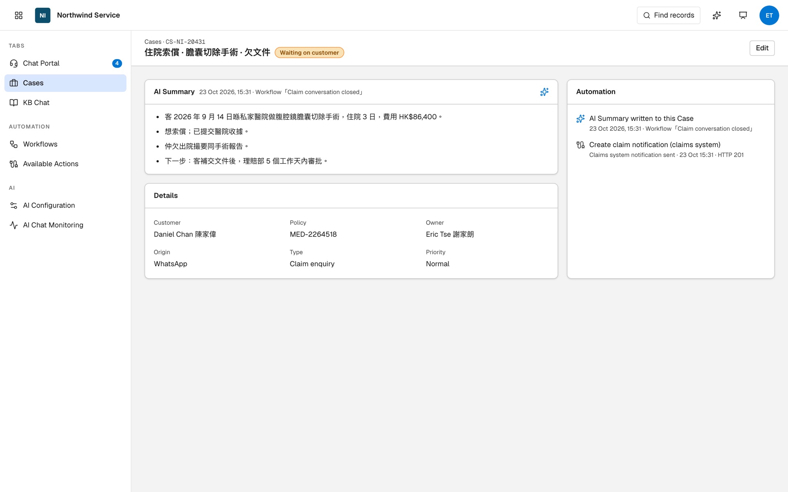Click the Edit button
The width and height of the screenshot is (788, 492).
pyautogui.click(x=762, y=48)
